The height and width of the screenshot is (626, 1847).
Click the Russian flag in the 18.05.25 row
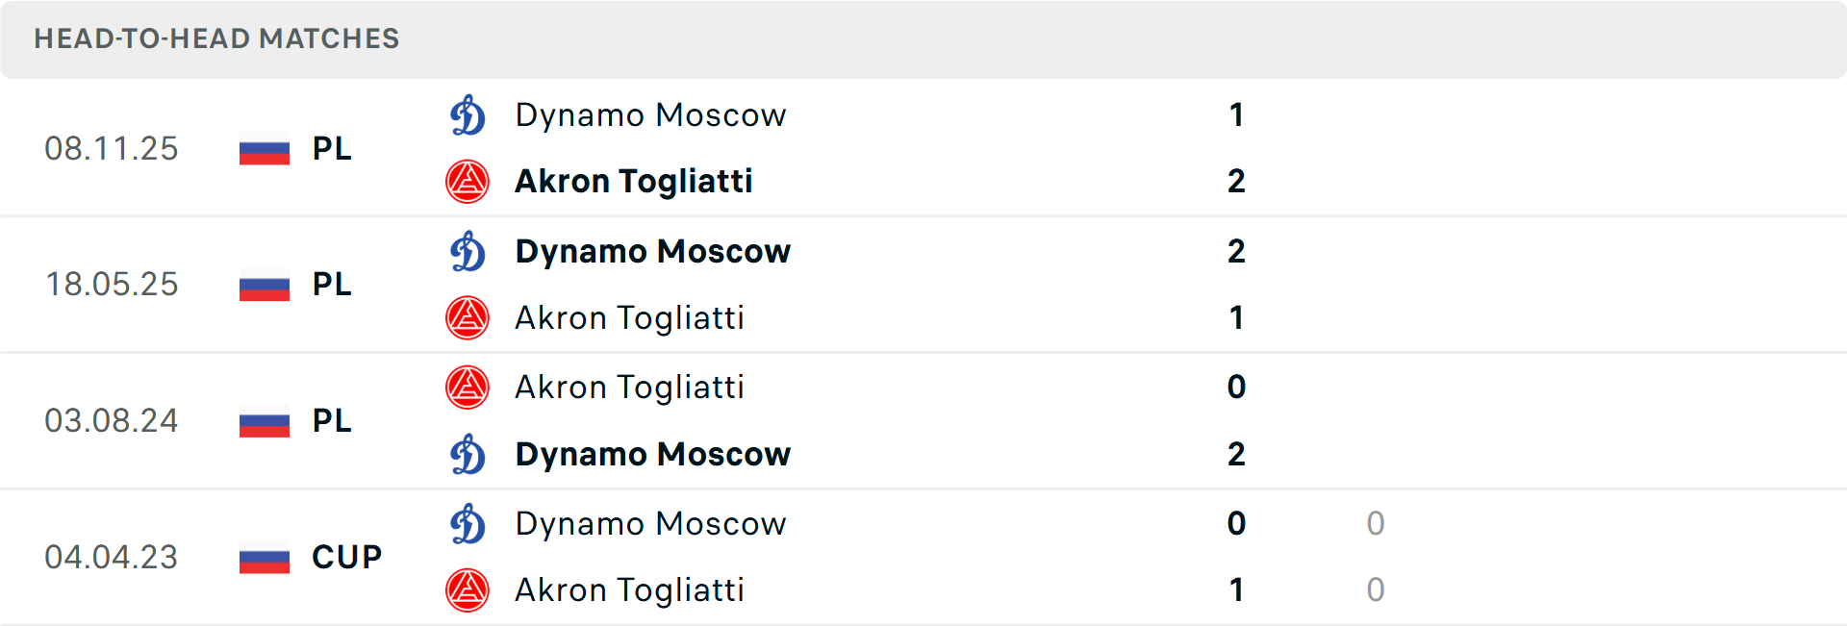coord(264,286)
